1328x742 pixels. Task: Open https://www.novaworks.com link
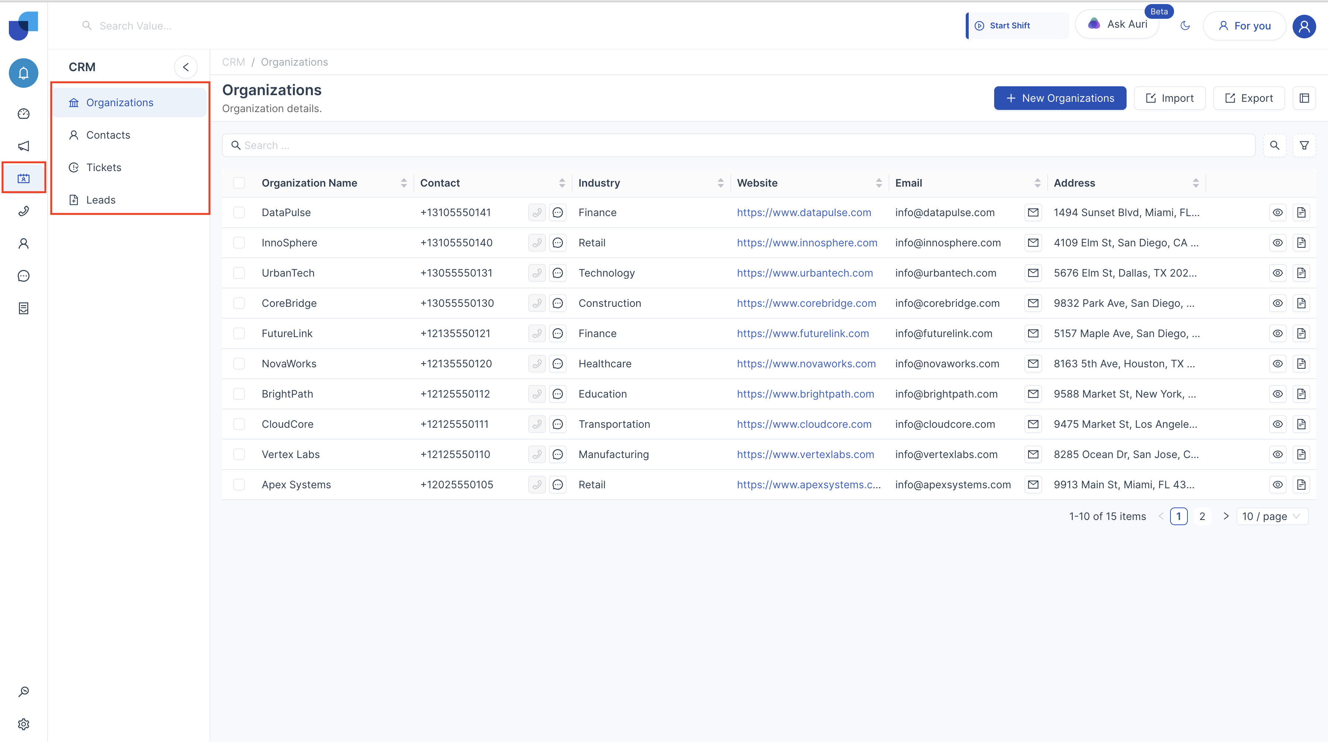[806, 364]
